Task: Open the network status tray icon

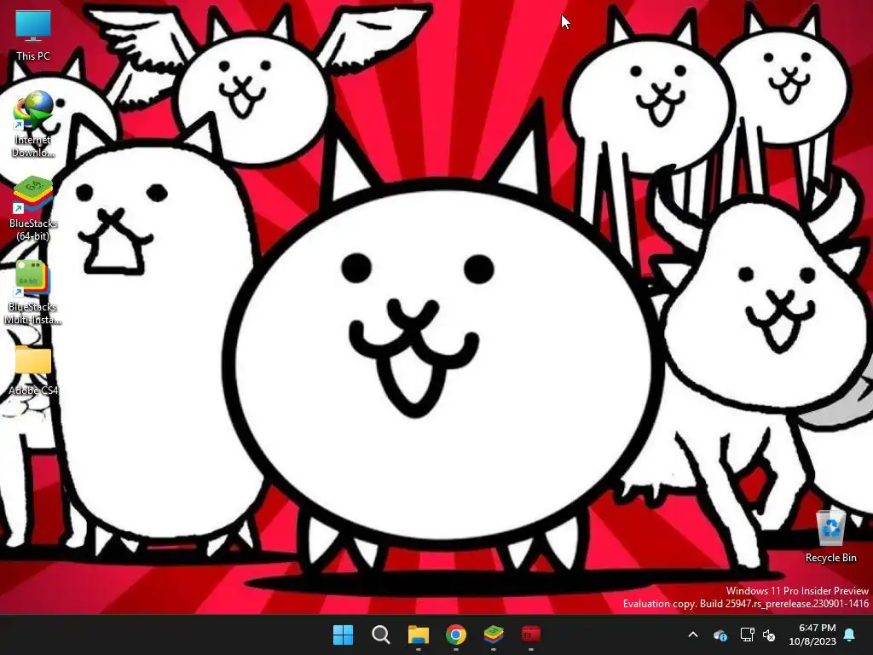Action: click(747, 635)
